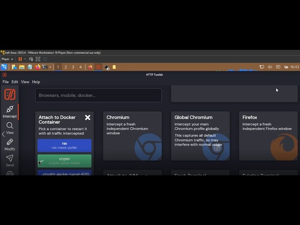Image resolution: width=300 pixels, height=225 pixels.
Task: Switch to workspace 4
Action: [80, 67]
